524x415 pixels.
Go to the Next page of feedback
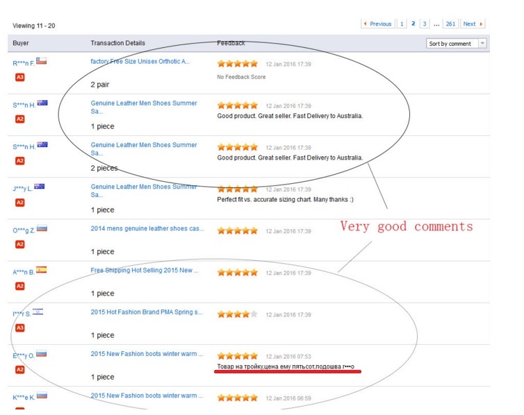[x=473, y=24]
